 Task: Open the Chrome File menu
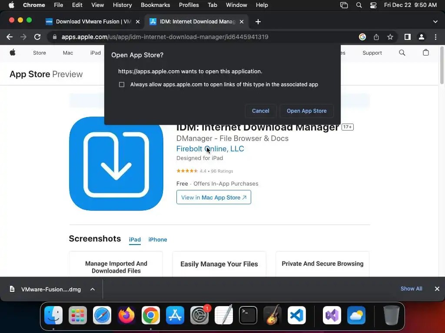pyautogui.click(x=59, y=5)
